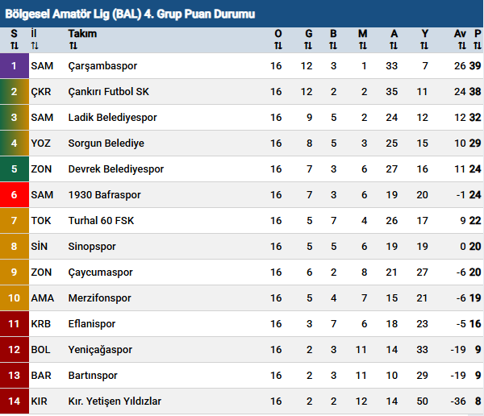Click the red rank 6 badge
Screen dimensions: 484x416
click(14, 195)
